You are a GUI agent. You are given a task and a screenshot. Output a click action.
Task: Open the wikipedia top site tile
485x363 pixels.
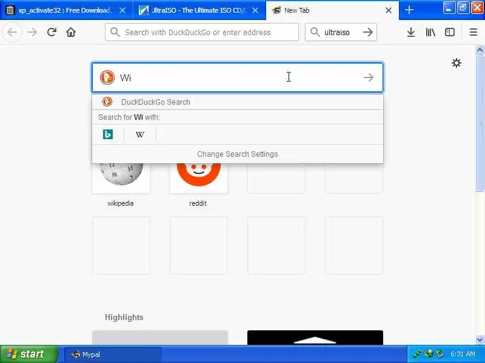[121, 178]
